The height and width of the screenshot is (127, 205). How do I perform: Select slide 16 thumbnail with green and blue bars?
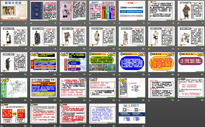pyautogui.click(x=43, y=62)
